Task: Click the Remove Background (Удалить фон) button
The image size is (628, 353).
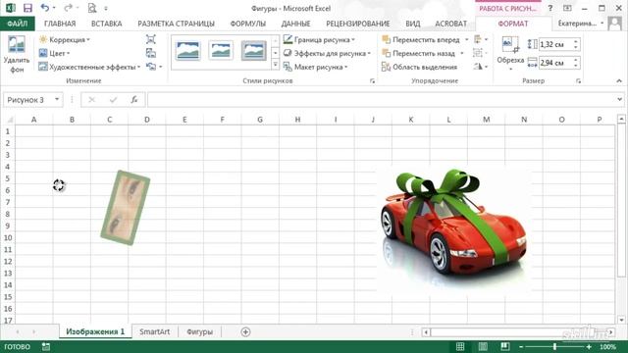Action: click(x=17, y=54)
